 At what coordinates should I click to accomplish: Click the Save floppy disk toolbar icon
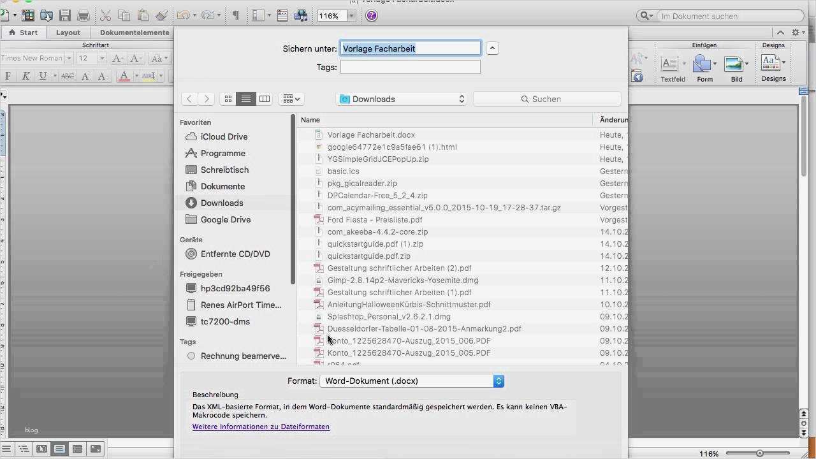point(64,15)
